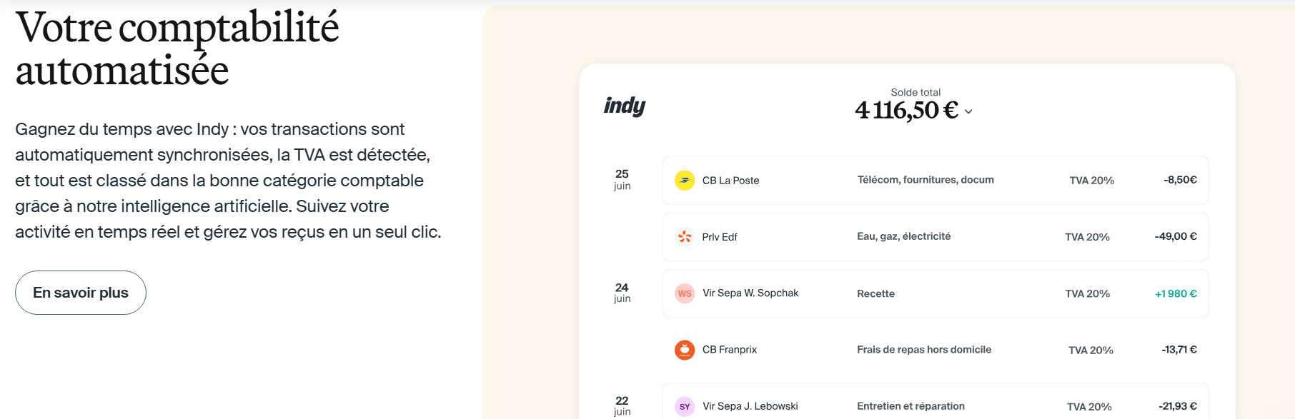Screen dimensions: 1295x419
Task: Click the yellow La Poste icon
Action: pyautogui.click(x=685, y=181)
